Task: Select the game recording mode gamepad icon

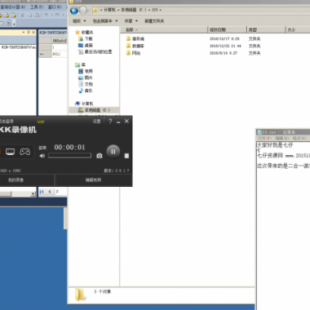Action: coord(24,152)
